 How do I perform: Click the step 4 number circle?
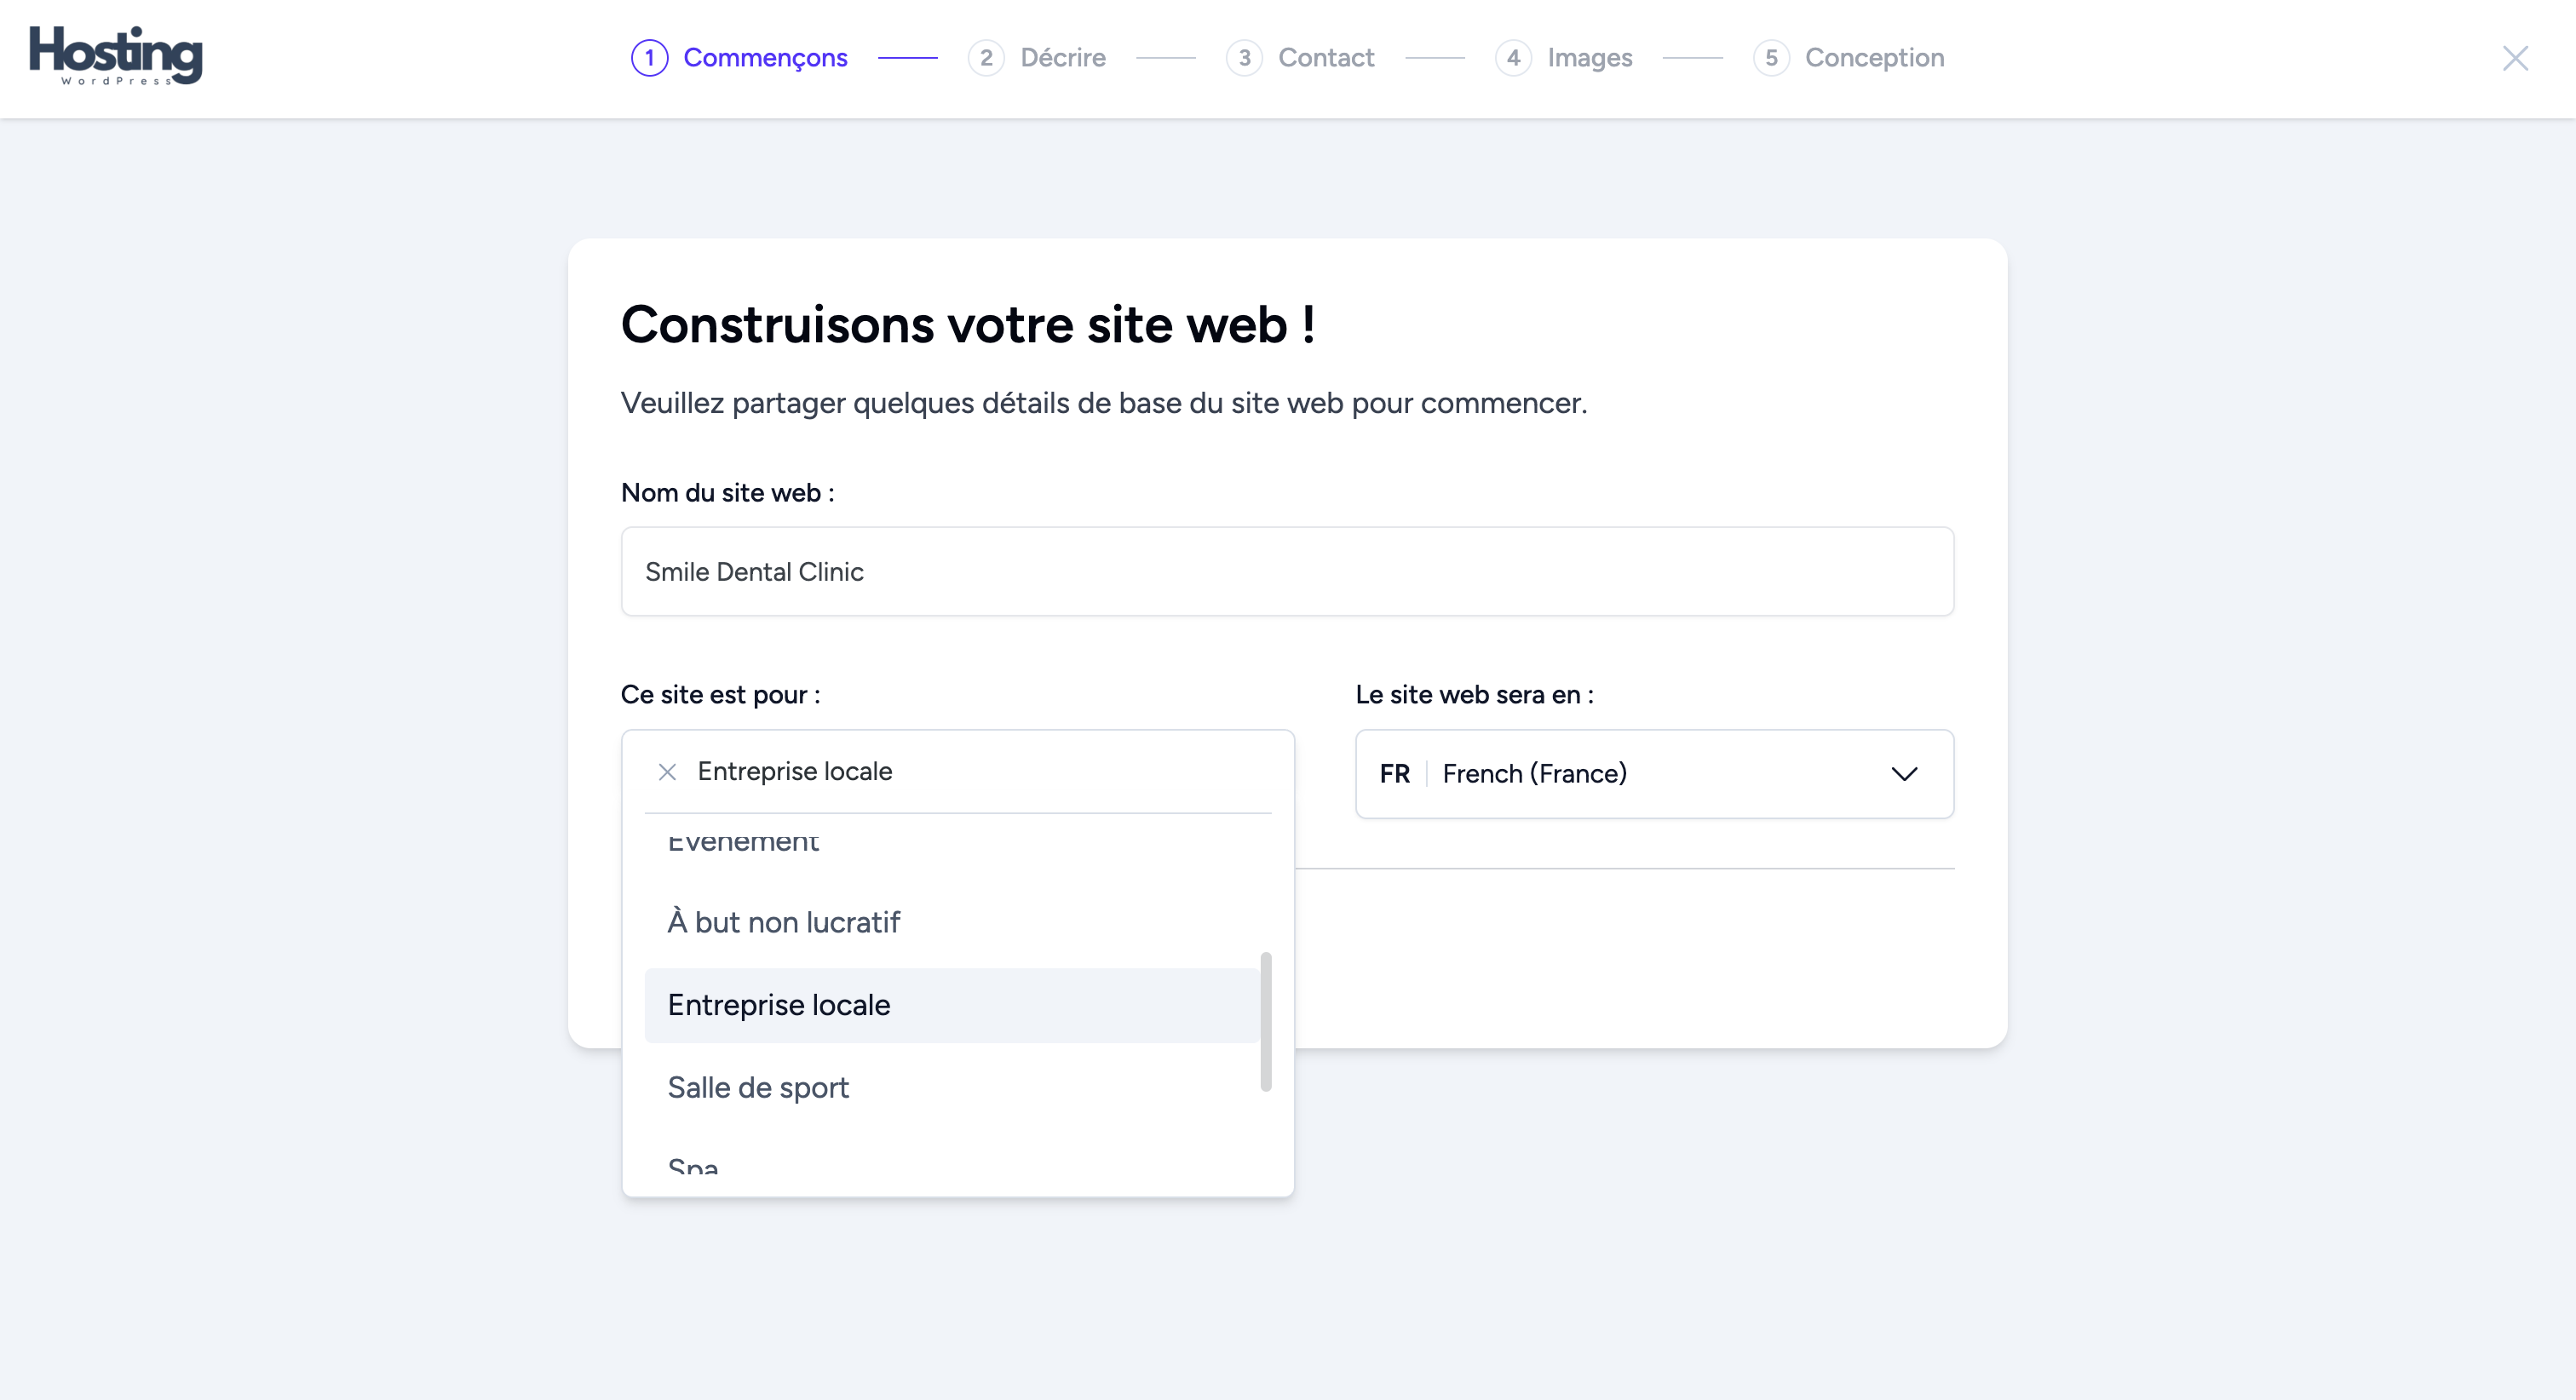1513,58
